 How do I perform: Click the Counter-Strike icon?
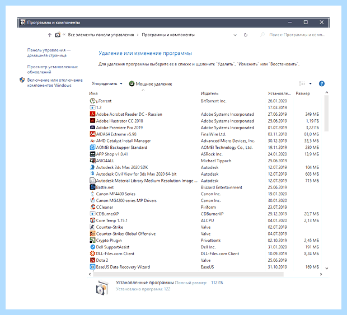[x=92, y=227]
